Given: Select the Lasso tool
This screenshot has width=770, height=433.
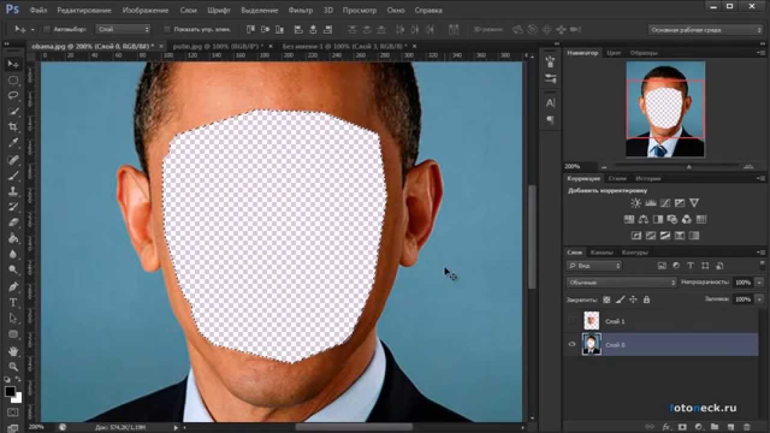Looking at the screenshot, I should point(13,96).
